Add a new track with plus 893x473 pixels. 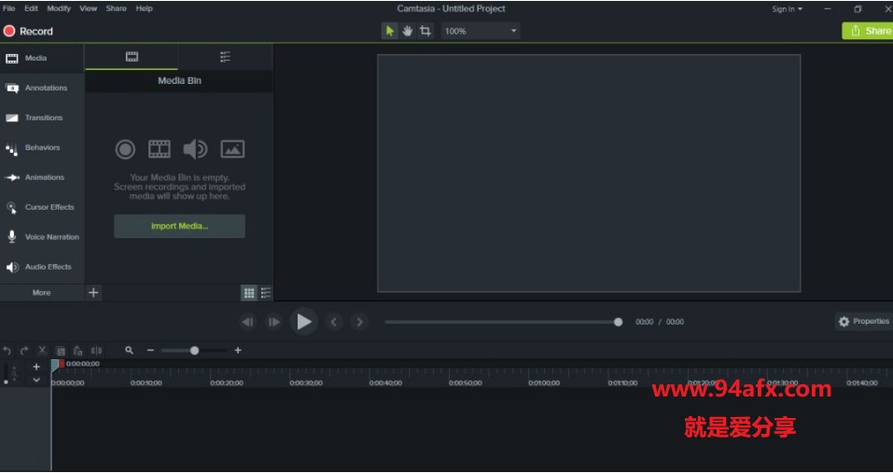(36, 368)
